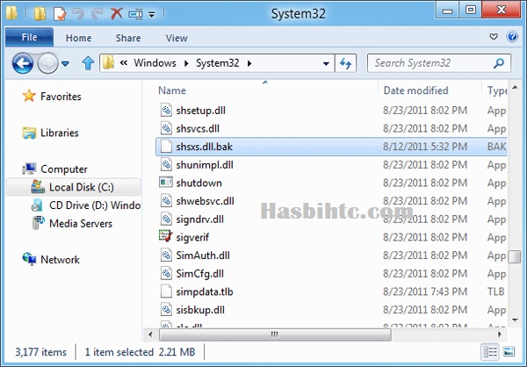The image size is (527, 367).
Task: Switch to the View ribbon tab
Action: click(x=177, y=38)
